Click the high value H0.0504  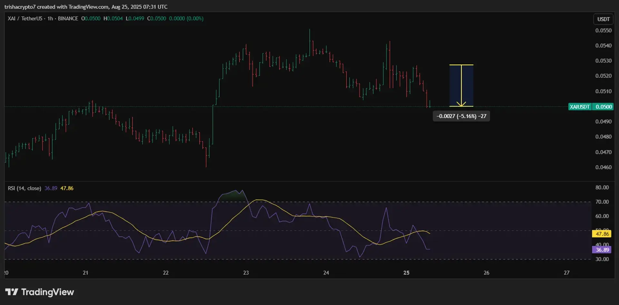point(113,18)
